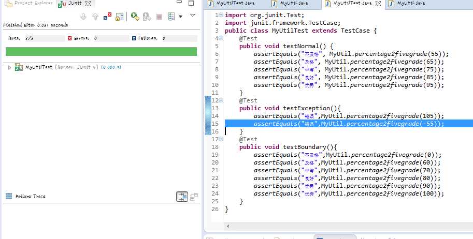Click the assertEquals line with percentage2fivegrade(70)
Screen dimensions: 473x239
(347, 170)
